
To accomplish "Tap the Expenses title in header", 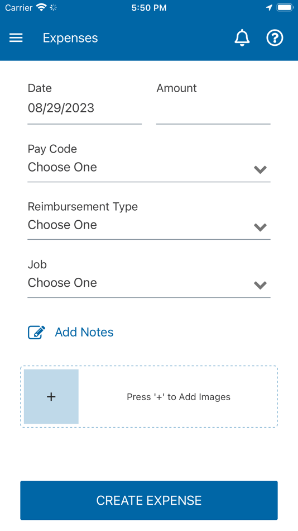I will [70, 38].
